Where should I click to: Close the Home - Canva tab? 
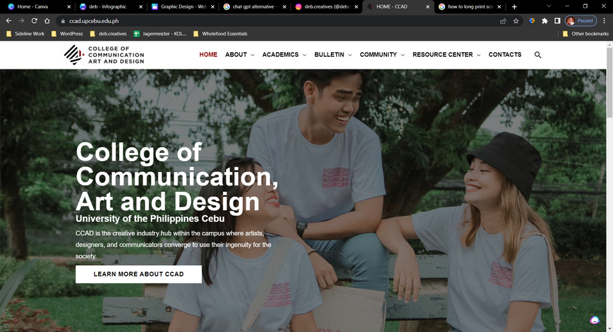coord(69,6)
